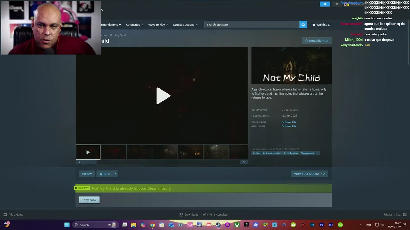Expand the Recommendations dropdown

coord(111,25)
